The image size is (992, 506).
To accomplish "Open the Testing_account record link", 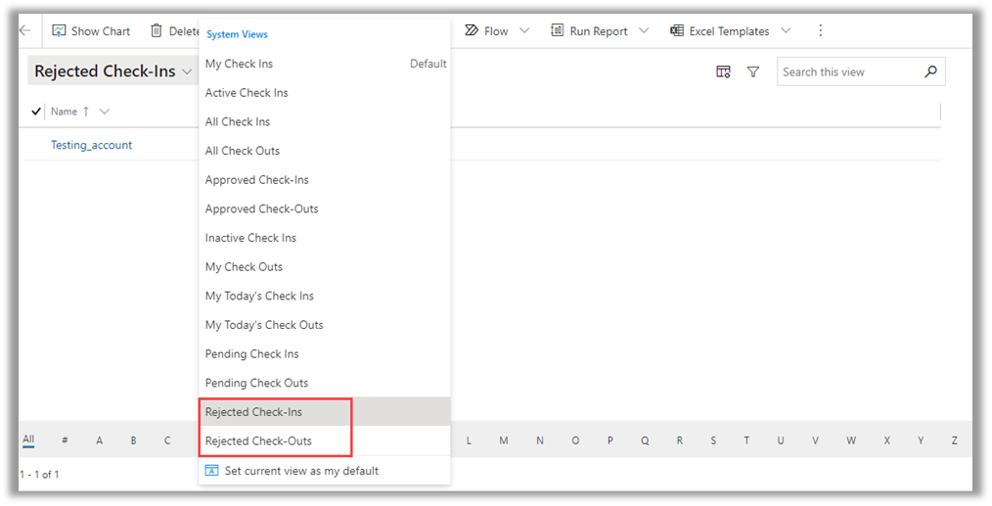I will 91,145.
